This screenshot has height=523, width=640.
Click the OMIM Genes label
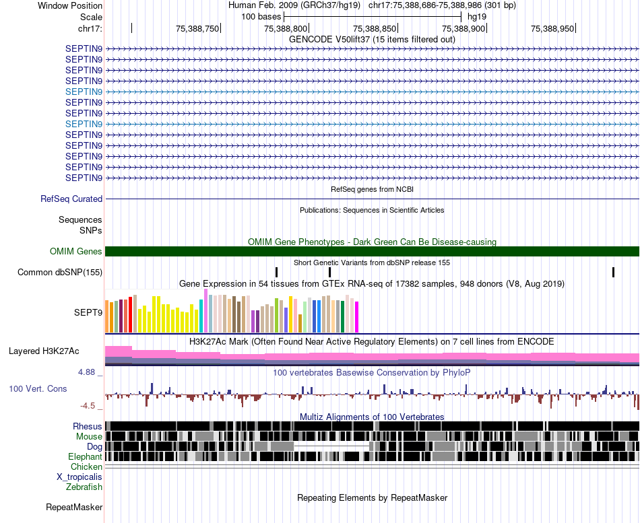pos(76,251)
